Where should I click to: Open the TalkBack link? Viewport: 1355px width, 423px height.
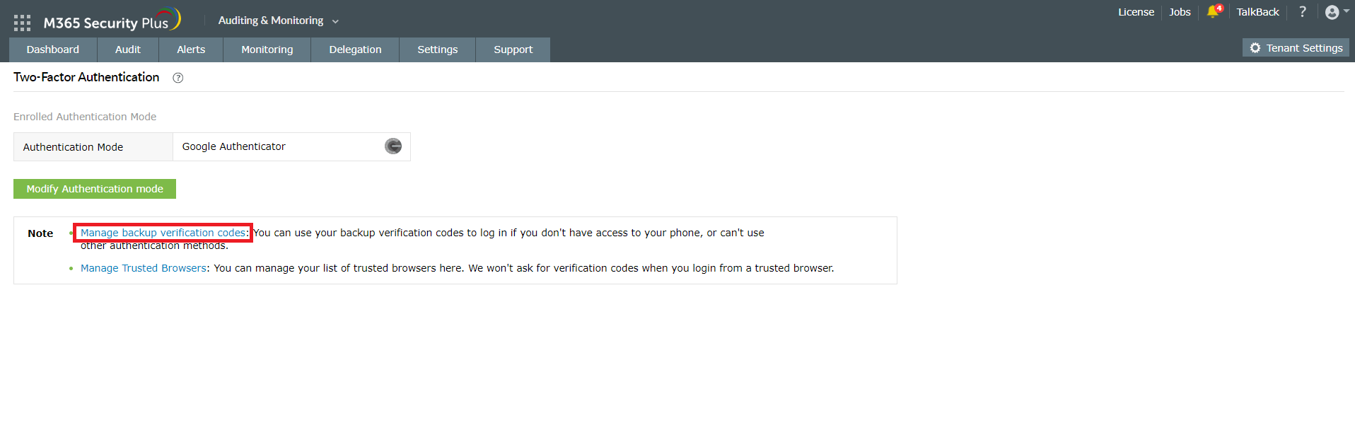[x=1257, y=12]
